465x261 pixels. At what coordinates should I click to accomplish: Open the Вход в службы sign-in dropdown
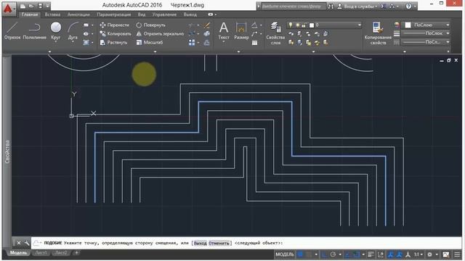pos(357,7)
